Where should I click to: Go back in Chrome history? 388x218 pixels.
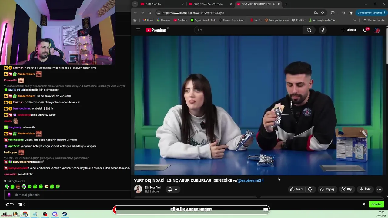[x=135, y=13]
